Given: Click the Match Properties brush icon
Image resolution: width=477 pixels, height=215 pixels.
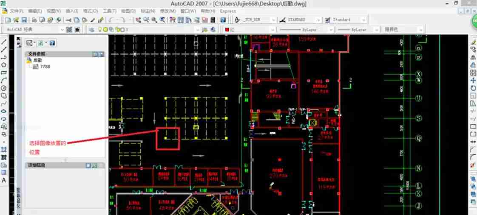Looking at the screenshot, I should pyautogui.click(x=101, y=20).
